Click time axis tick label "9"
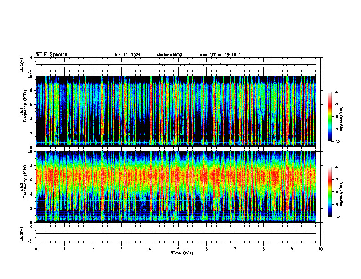Screen dimensions: 361x279 click(292, 249)
